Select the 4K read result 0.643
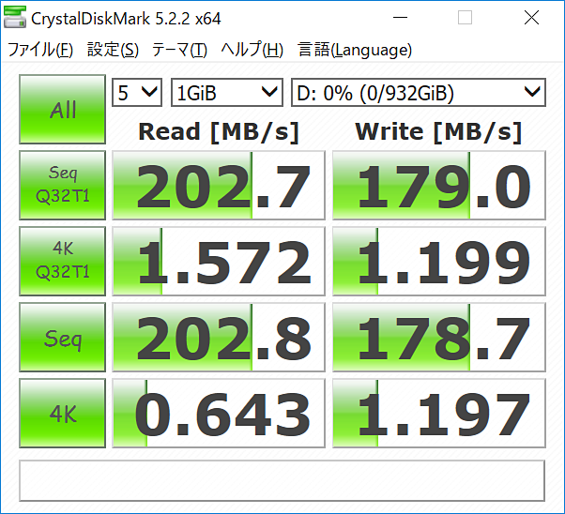Image resolution: width=565 pixels, height=514 pixels. tap(219, 413)
